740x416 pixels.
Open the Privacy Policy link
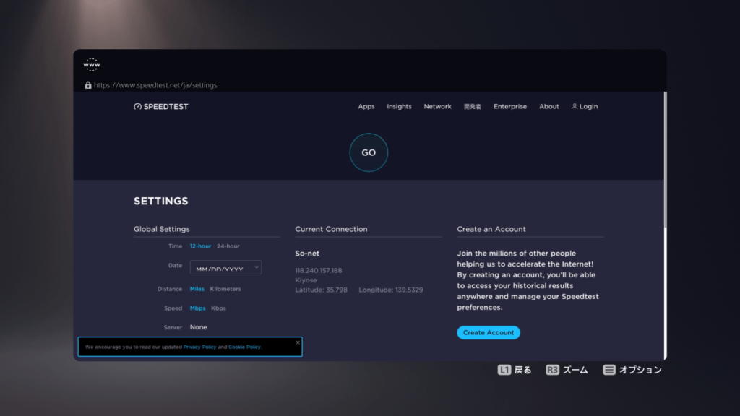199,347
